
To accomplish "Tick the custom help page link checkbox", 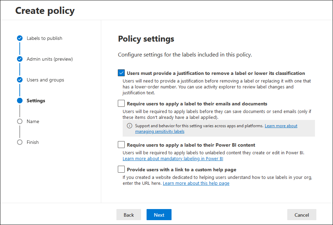I will 121,169.
